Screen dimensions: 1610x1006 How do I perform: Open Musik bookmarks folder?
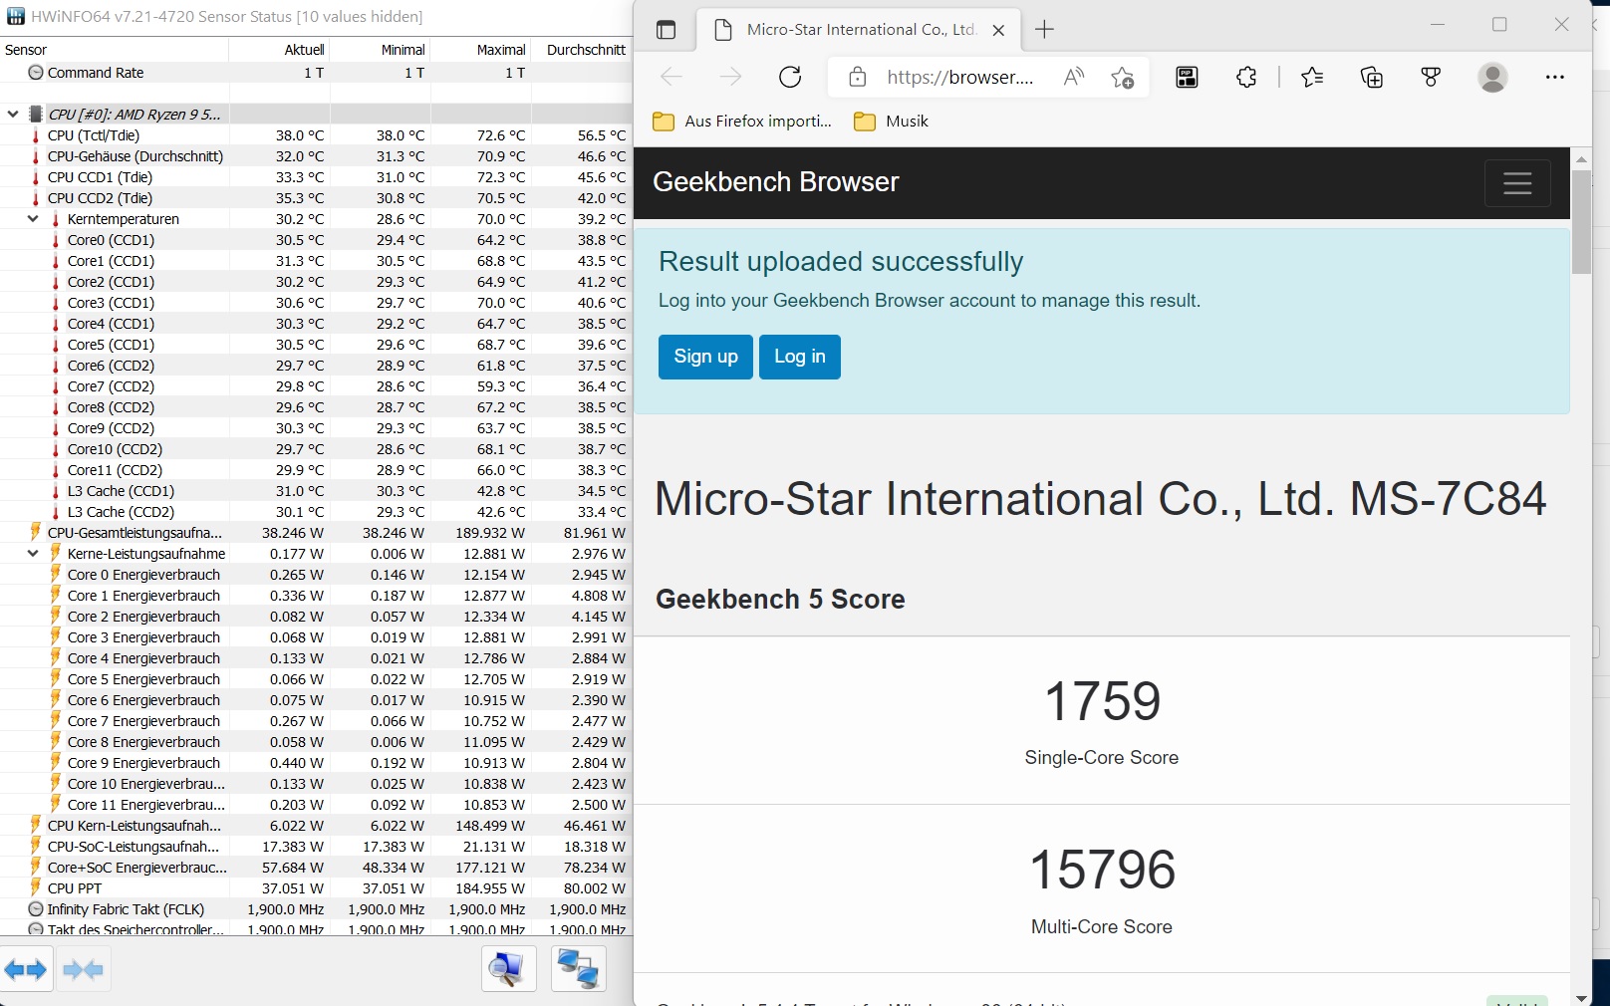(891, 122)
